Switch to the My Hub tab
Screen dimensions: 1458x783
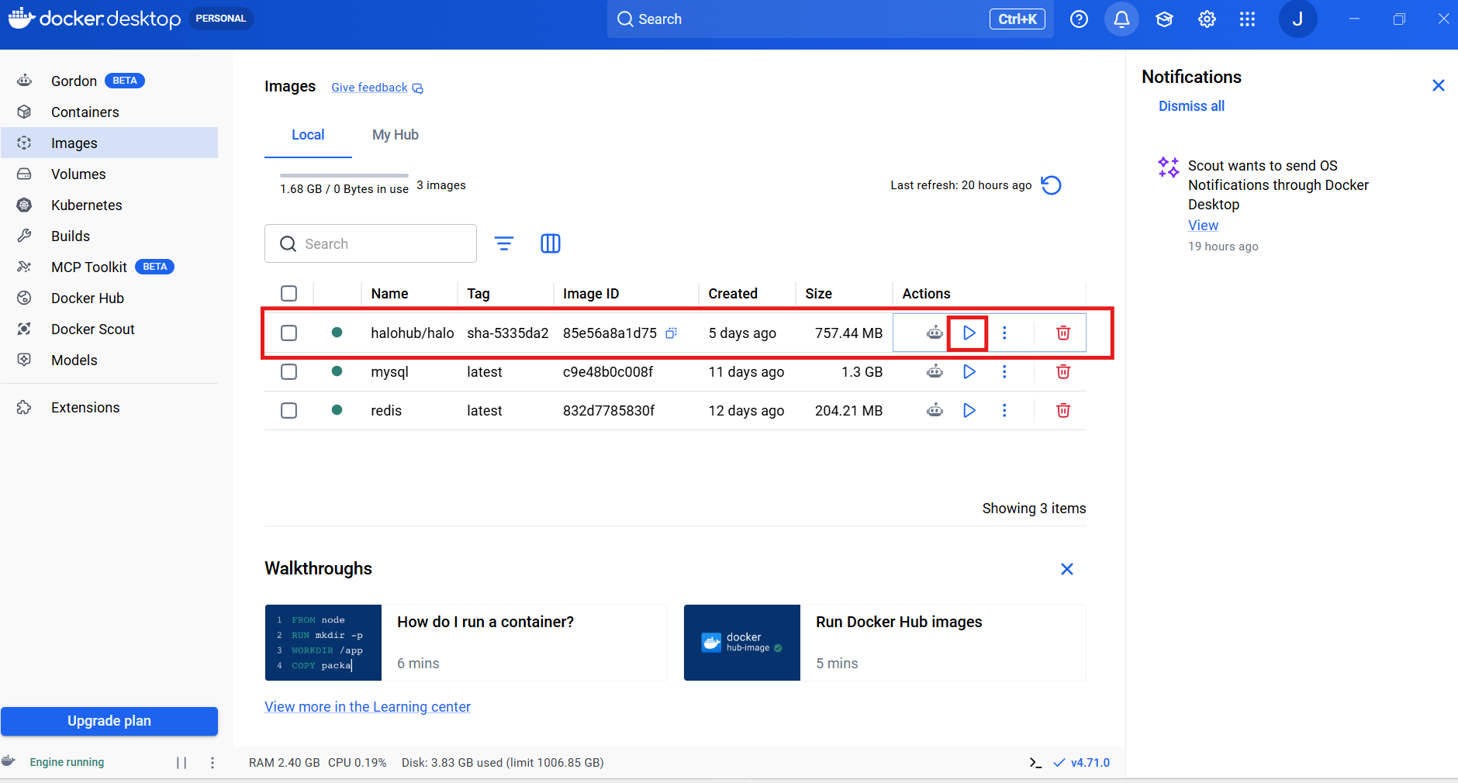396,135
